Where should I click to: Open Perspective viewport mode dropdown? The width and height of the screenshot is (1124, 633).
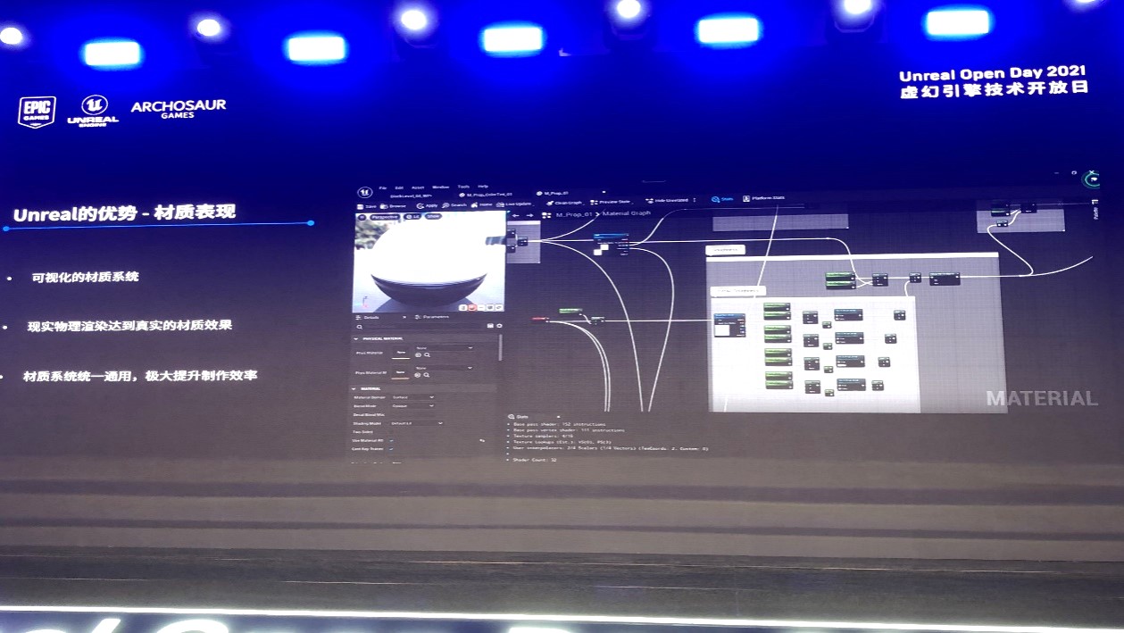point(385,217)
